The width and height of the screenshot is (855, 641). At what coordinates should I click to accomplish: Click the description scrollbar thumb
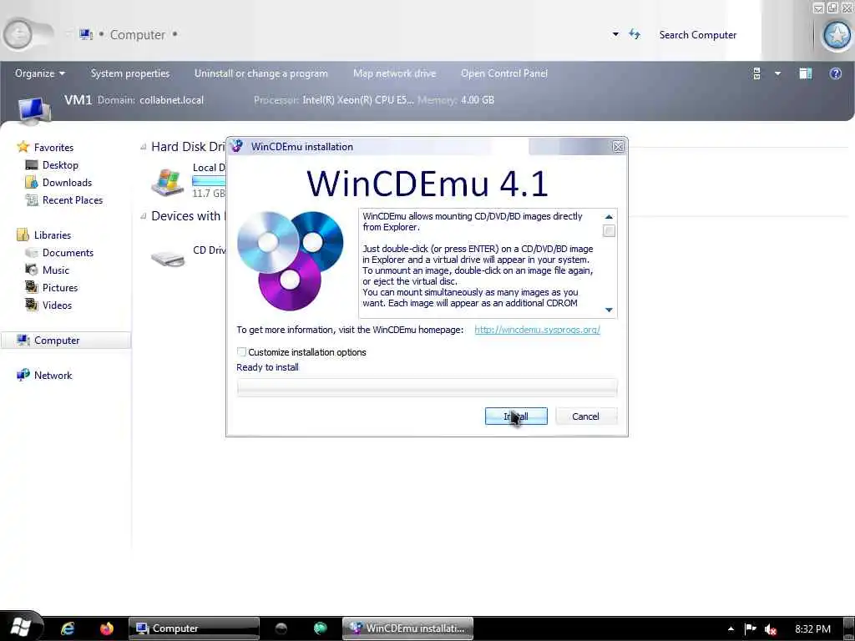pyautogui.click(x=609, y=231)
